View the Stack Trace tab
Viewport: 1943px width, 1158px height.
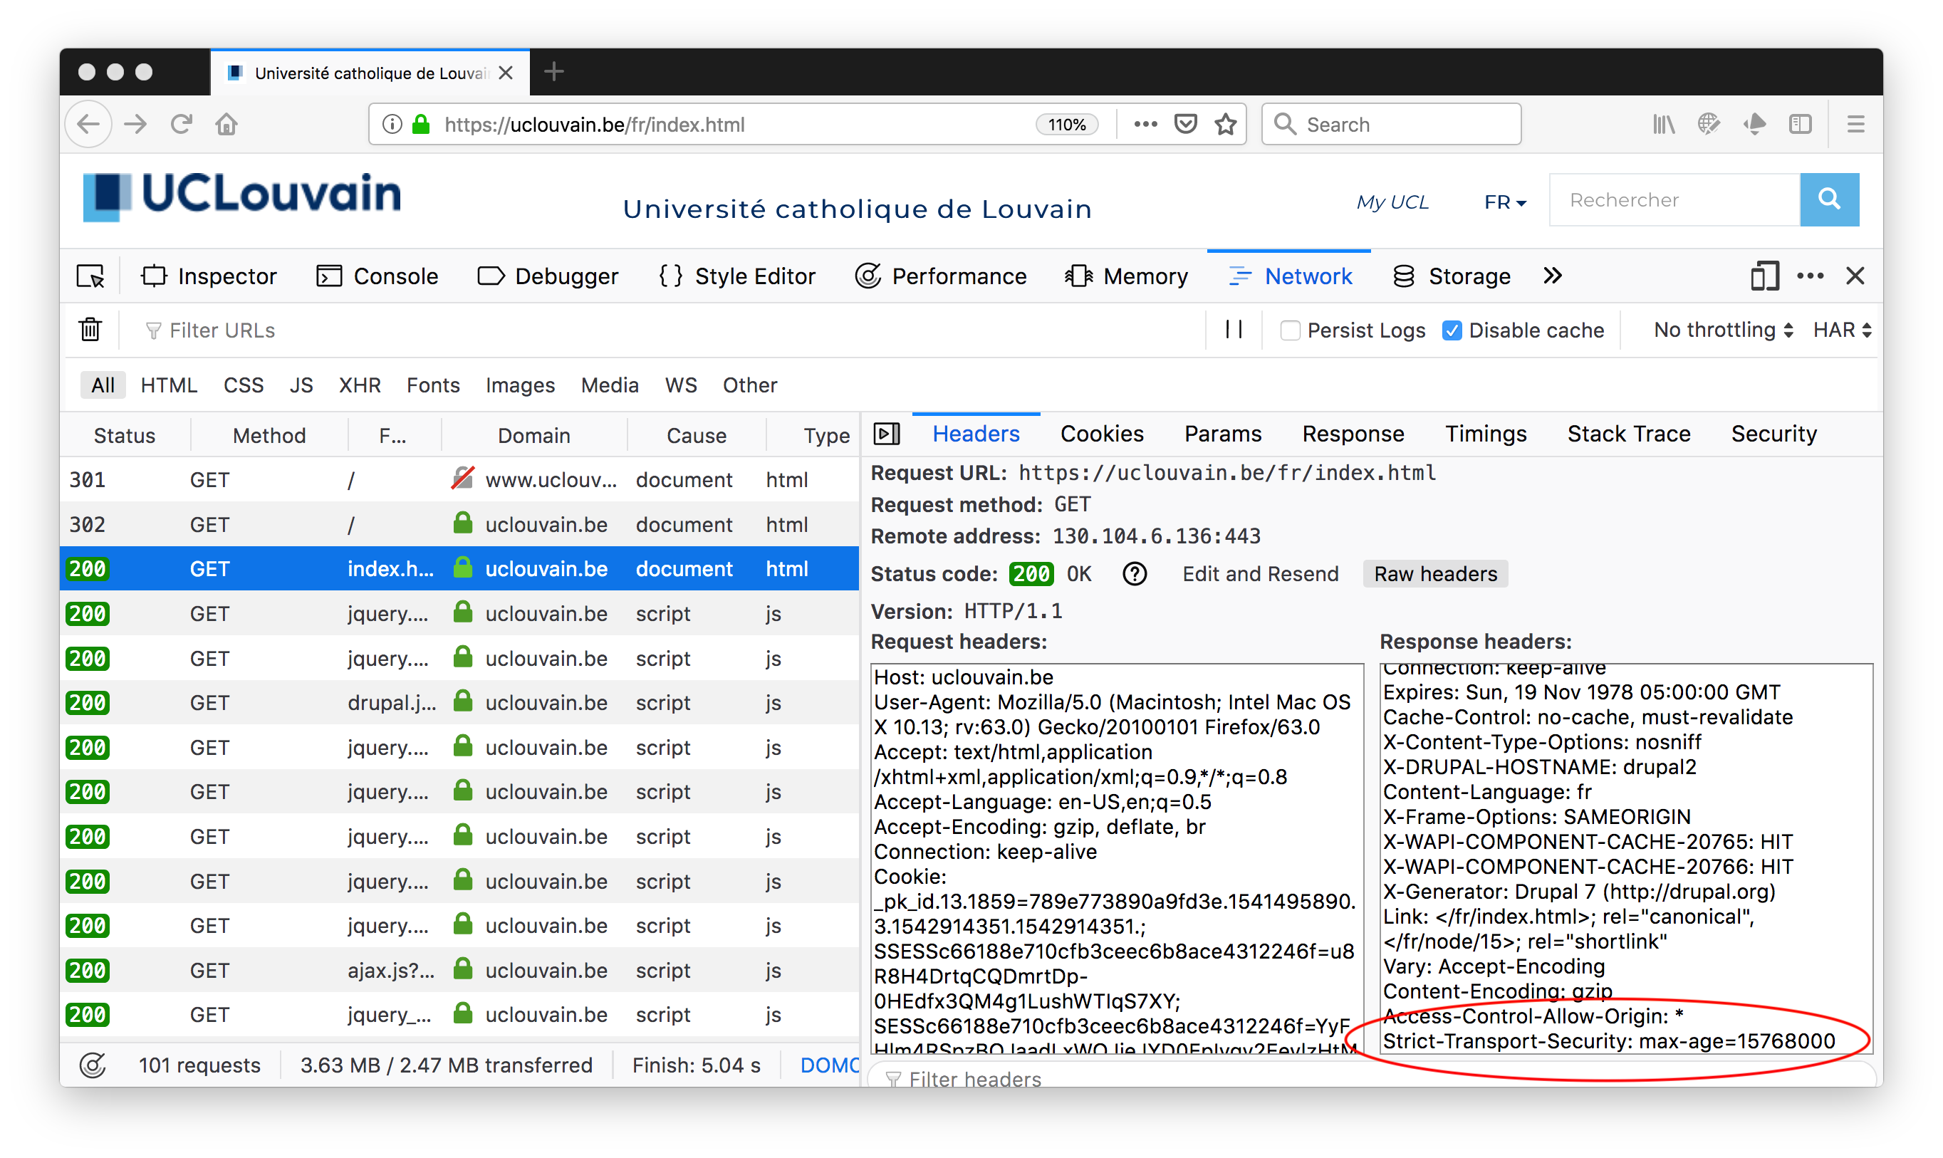tap(1628, 434)
